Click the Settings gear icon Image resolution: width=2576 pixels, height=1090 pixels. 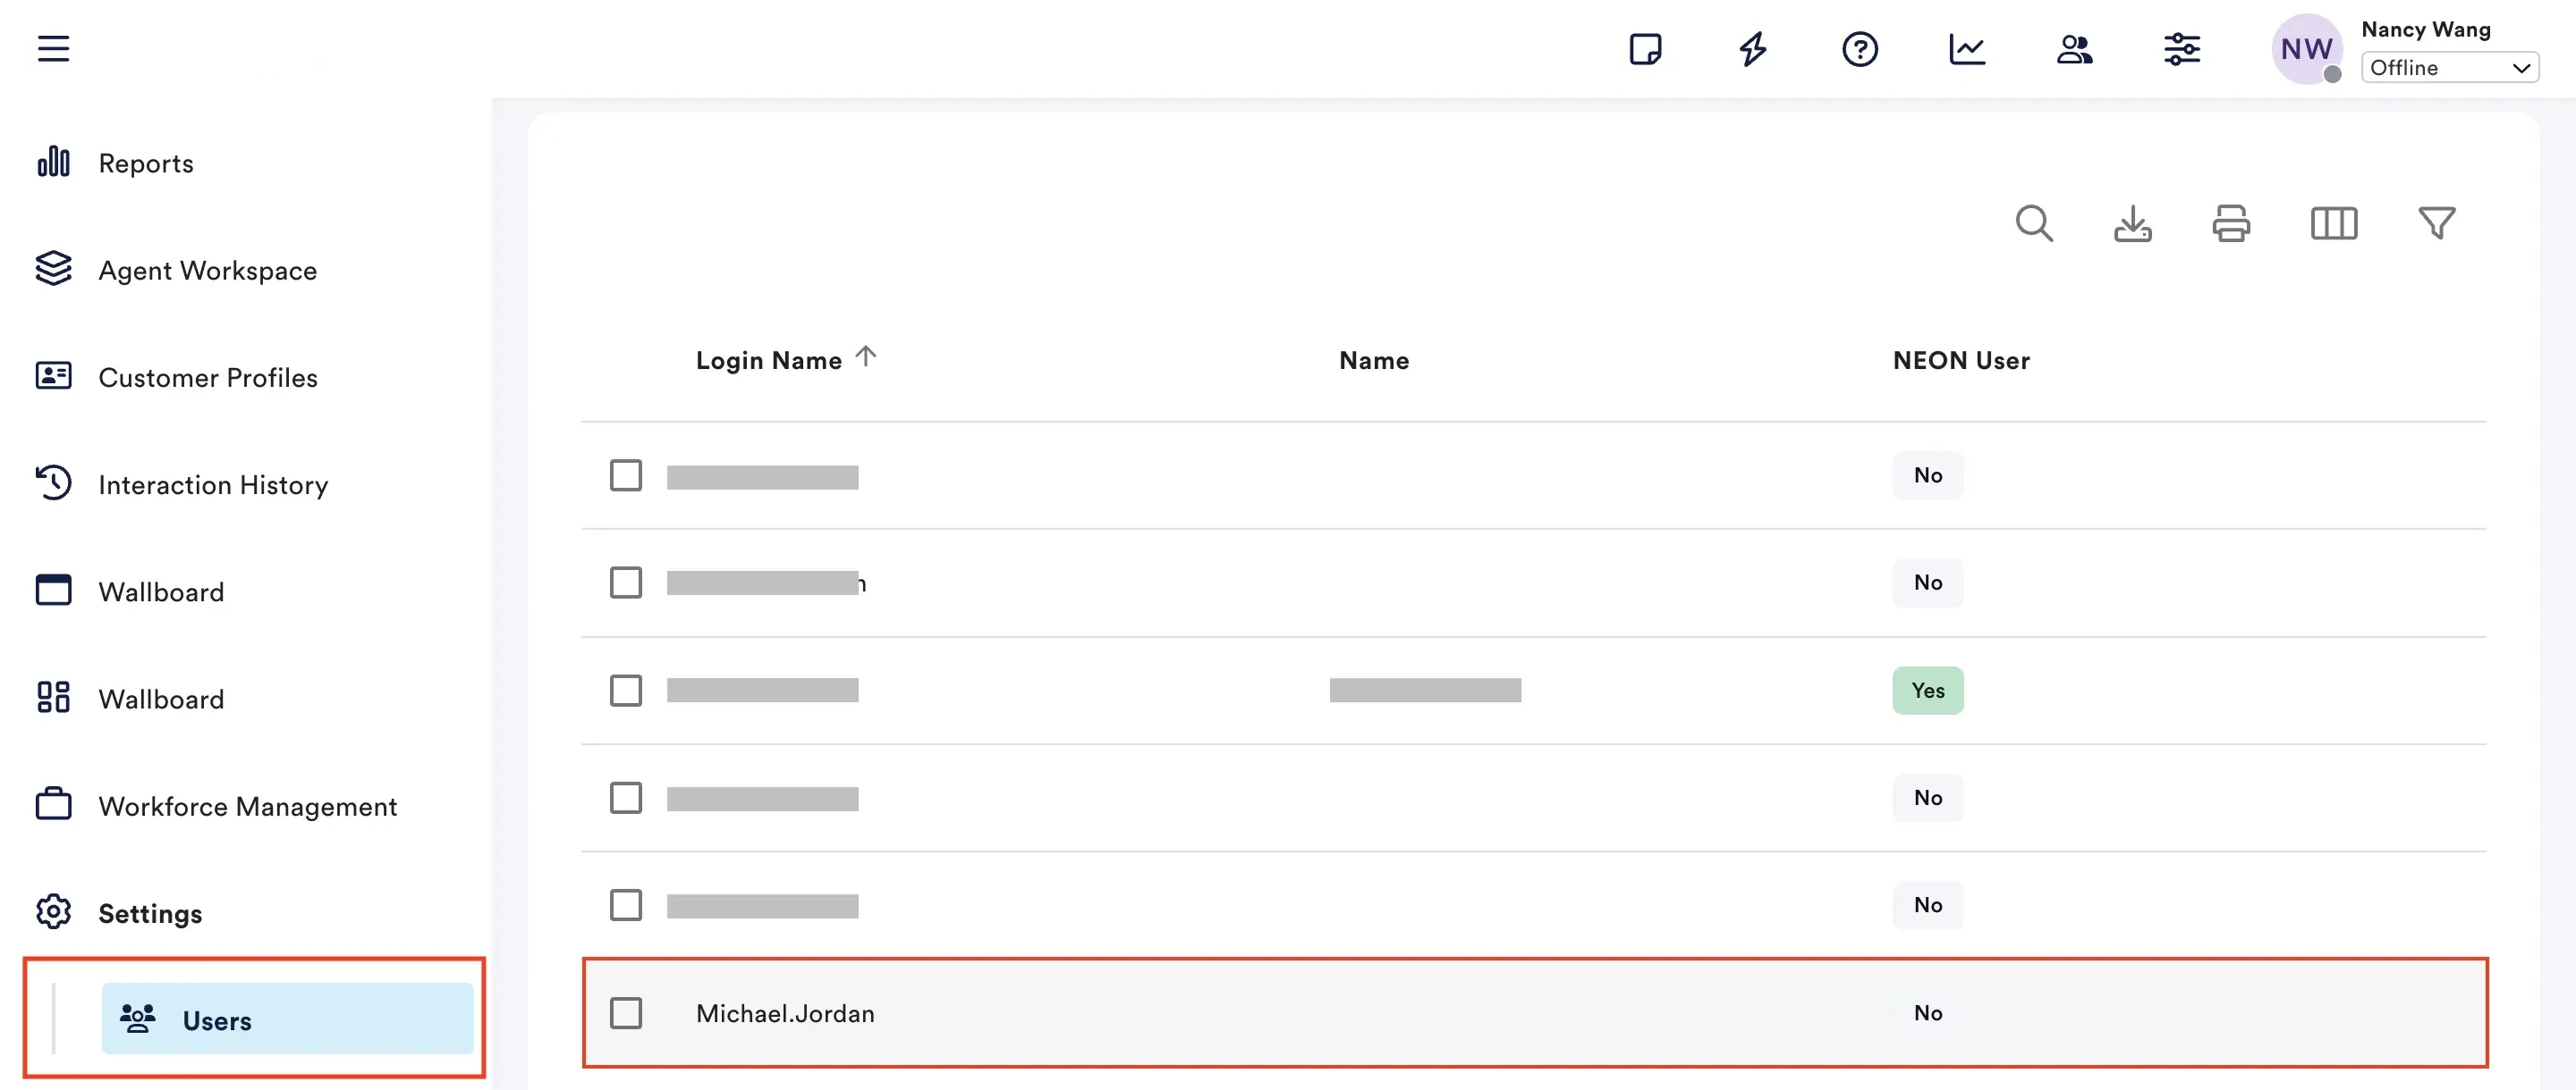click(53, 911)
